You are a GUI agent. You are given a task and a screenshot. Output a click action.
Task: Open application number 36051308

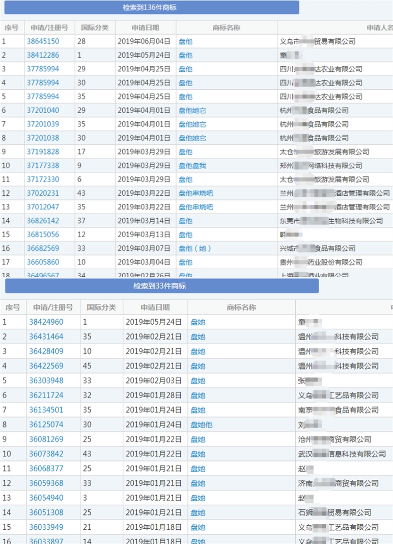pos(46,512)
